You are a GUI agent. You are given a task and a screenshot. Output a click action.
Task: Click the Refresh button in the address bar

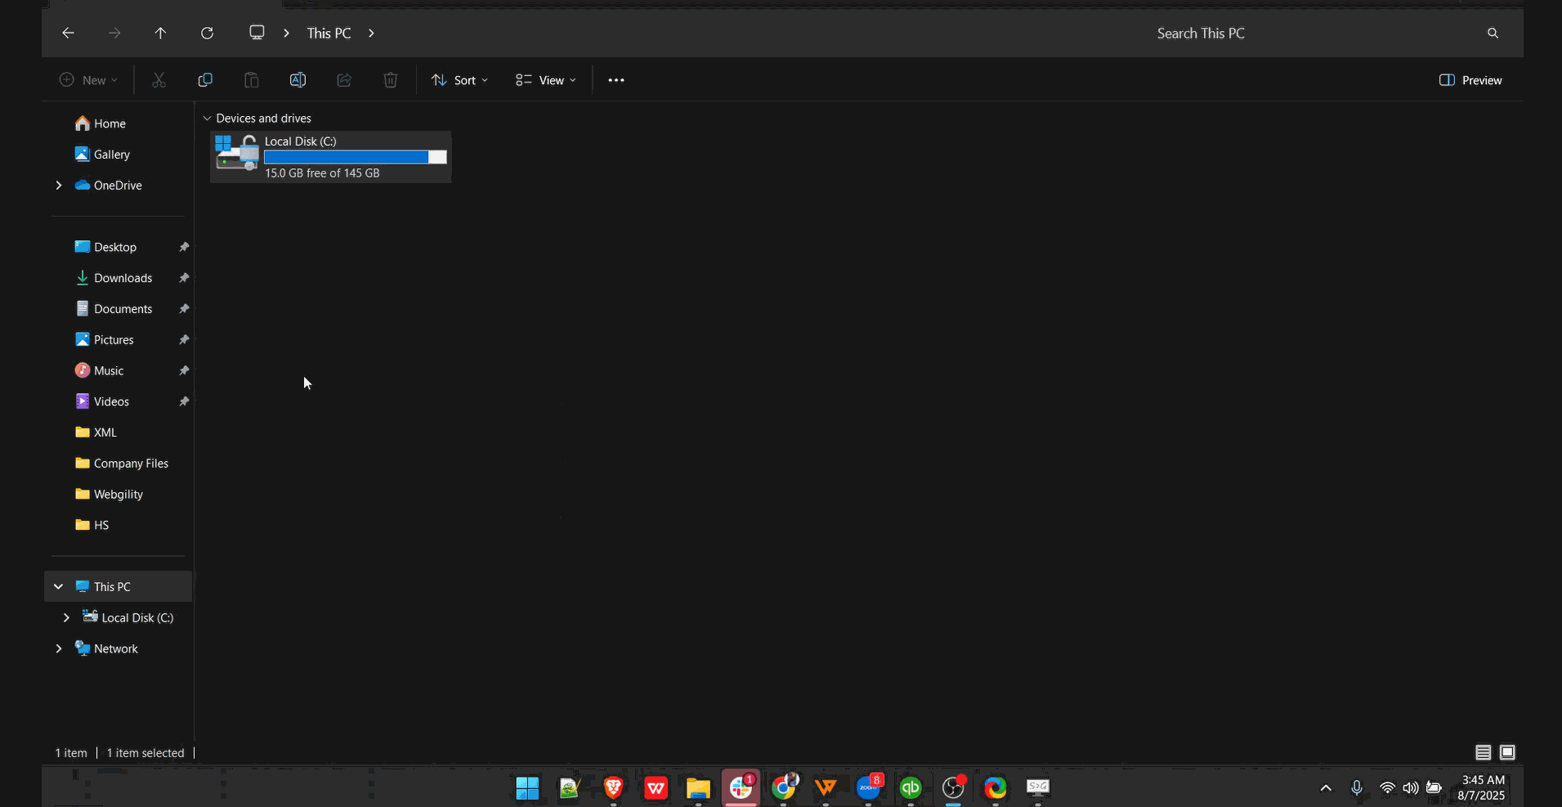(207, 33)
